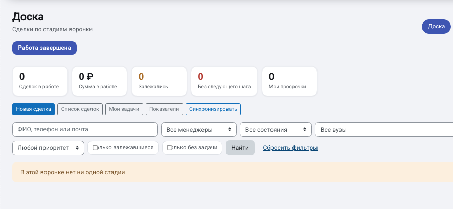Select the 'Без следующего шага' stat card
This screenshot has width=453, height=209.
[224, 81]
